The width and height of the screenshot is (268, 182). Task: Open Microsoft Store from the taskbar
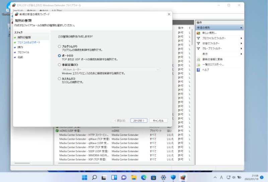pos(153,178)
